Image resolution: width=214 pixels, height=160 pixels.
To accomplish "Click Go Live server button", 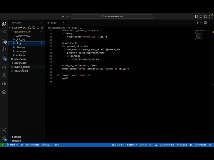I will [182, 145].
